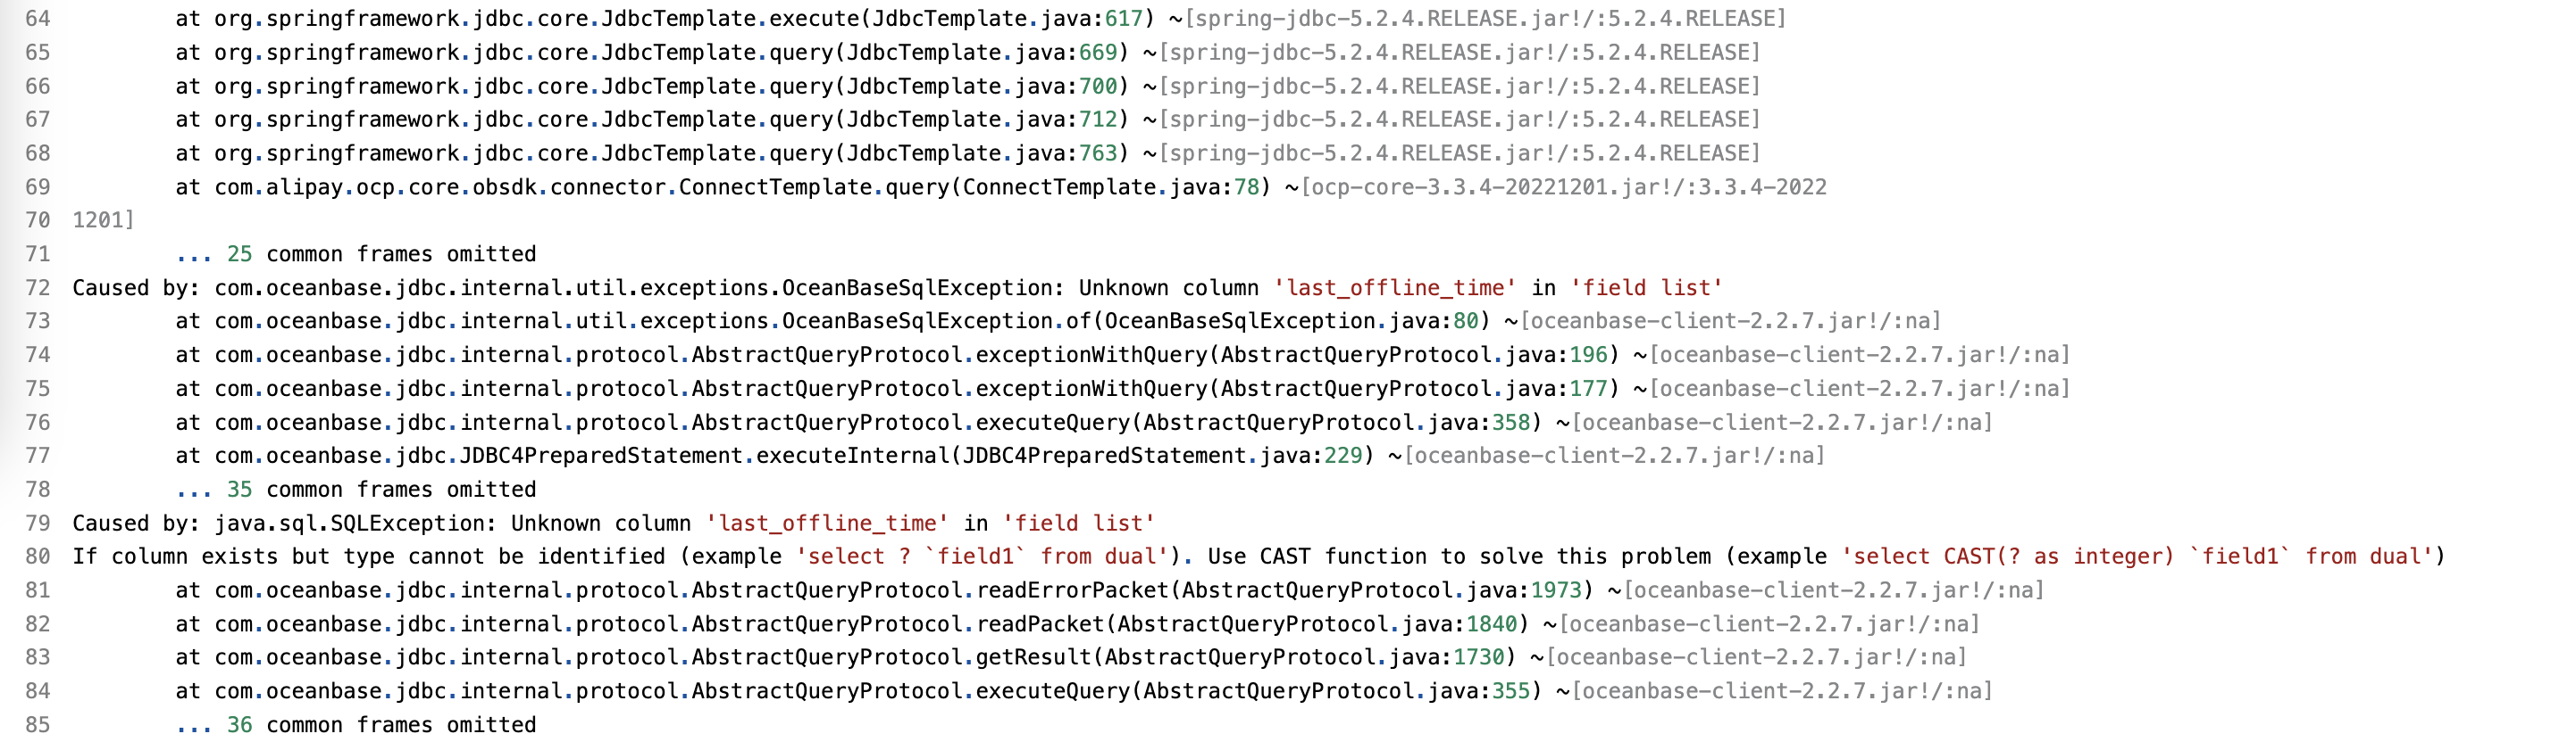The height and width of the screenshot is (742, 2576).
Task: Click 'readPacket' method on line 82
Action: [1040, 624]
